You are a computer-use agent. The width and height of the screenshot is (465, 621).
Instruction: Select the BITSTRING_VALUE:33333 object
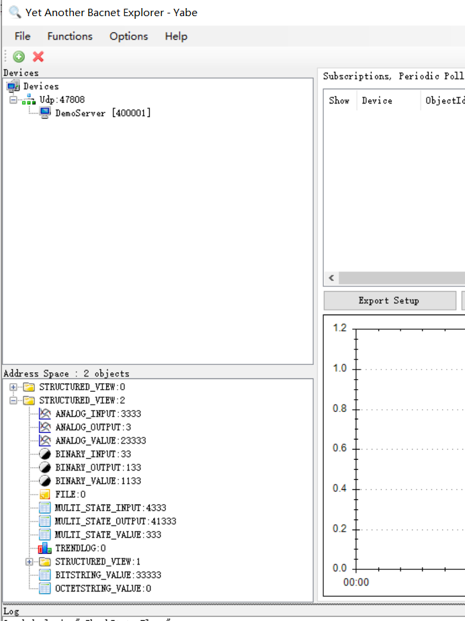108,575
